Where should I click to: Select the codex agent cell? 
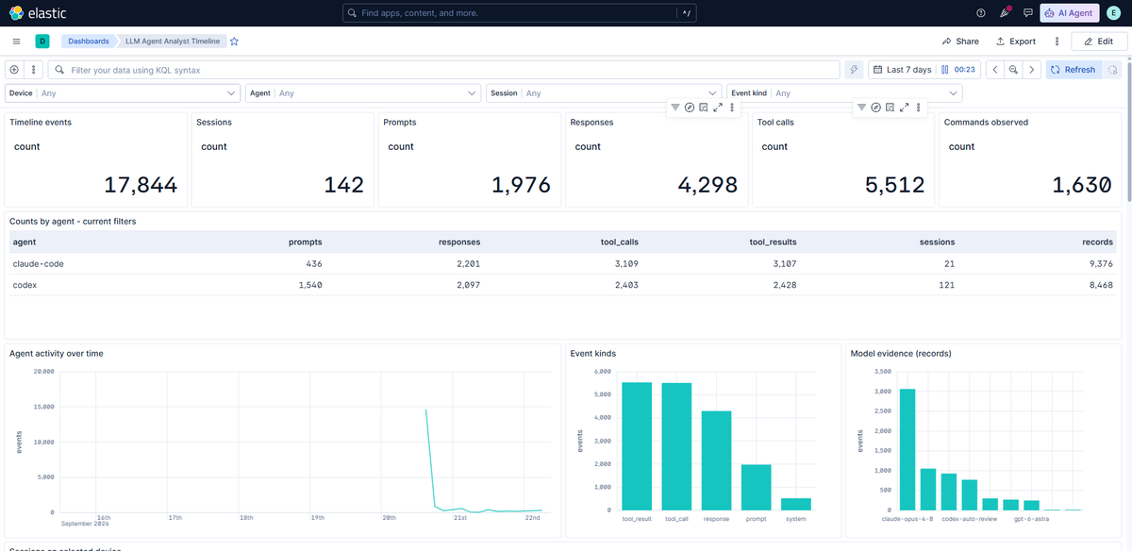(25, 285)
